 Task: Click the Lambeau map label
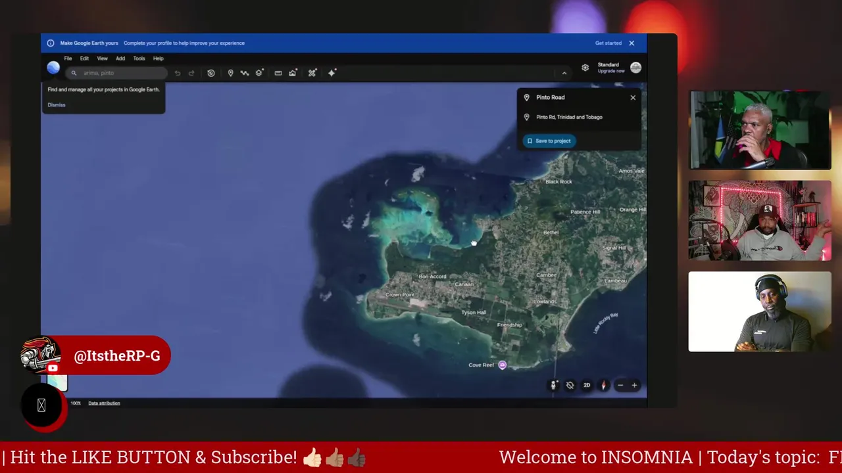(x=616, y=281)
